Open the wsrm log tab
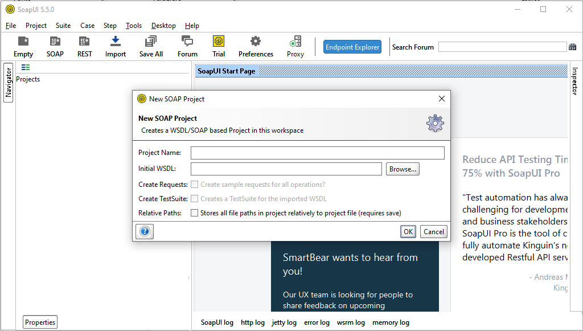 point(351,322)
